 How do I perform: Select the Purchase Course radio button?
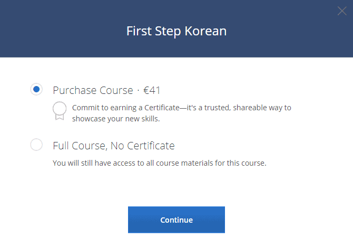point(36,90)
